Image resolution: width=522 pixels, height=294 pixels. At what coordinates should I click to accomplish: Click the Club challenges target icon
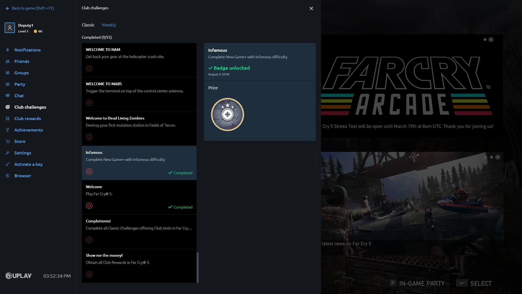(x=8, y=107)
